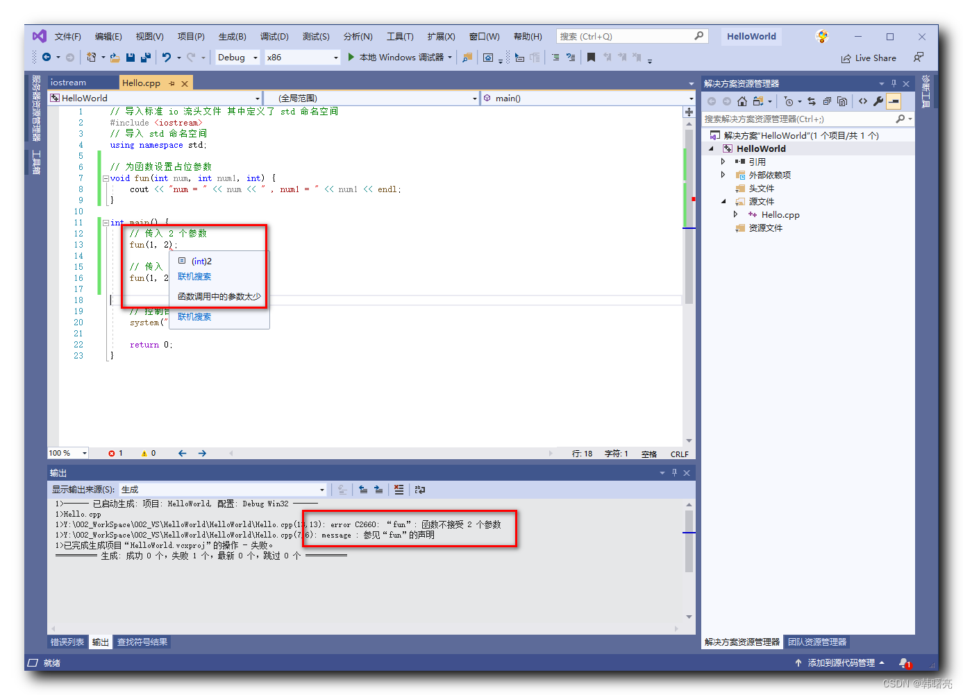
Task: Open Properties via the wrench icon
Action: 878,101
